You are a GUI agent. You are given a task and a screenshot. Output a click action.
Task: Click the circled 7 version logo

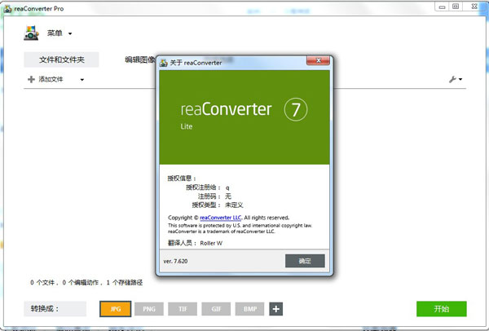click(x=296, y=109)
